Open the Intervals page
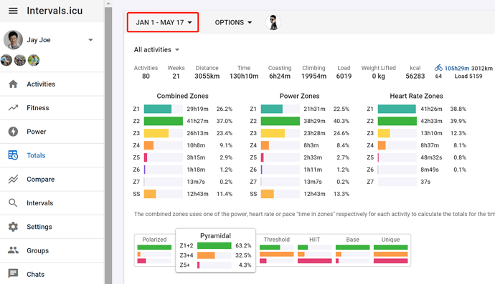The image size is (495, 284). click(x=52, y=202)
